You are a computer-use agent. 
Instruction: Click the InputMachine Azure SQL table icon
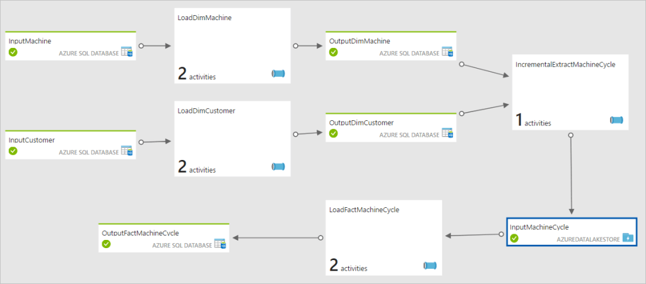click(127, 52)
